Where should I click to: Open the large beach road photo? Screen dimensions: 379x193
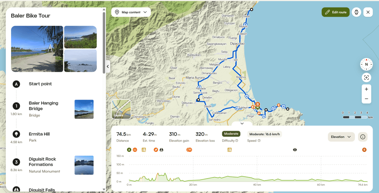pos(37,49)
